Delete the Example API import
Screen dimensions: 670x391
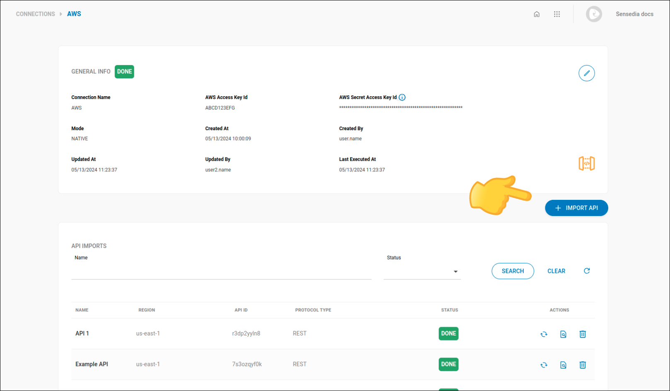tap(582, 364)
